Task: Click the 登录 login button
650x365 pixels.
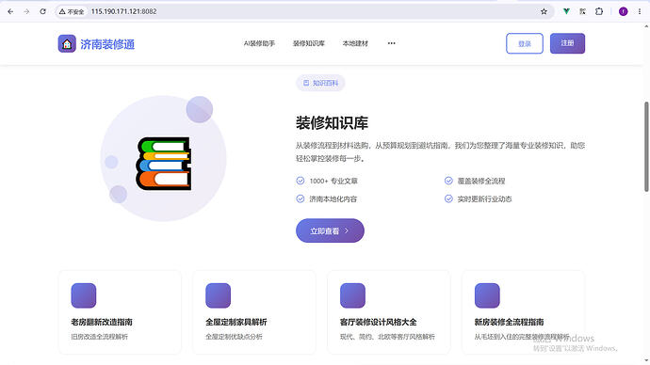Action: pos(525,43)
